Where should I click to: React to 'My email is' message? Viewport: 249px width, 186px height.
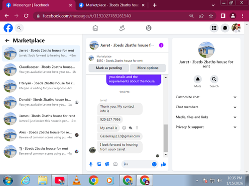tap(124, 127)
